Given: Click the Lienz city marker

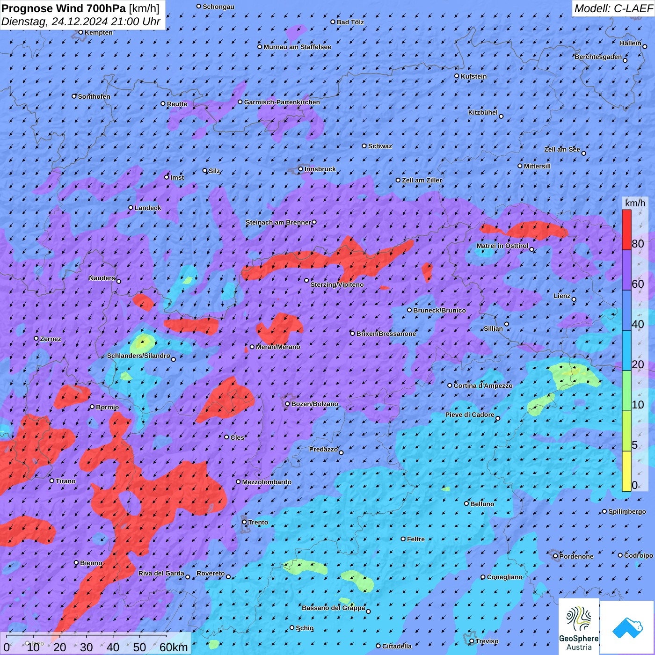Looking at the screenshot, I should (x=574, y=299).
